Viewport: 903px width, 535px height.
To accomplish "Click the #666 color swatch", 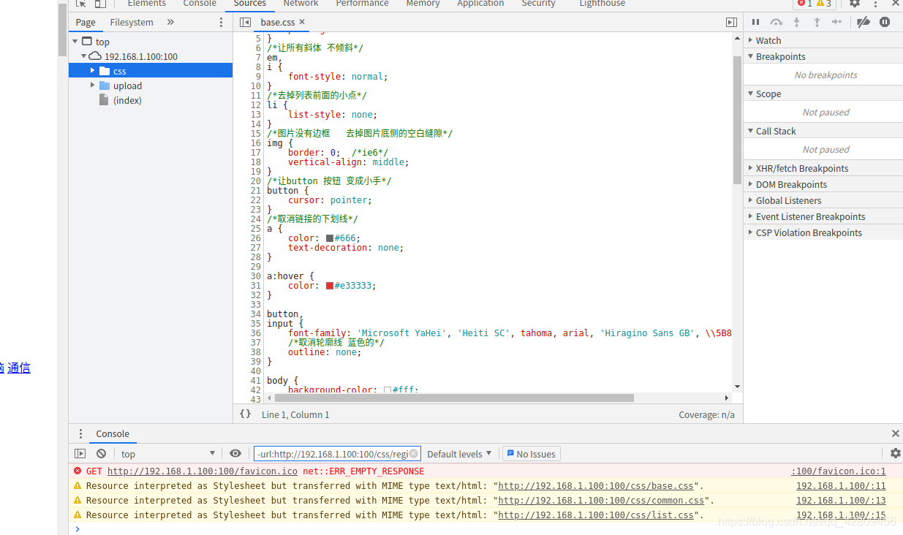I will pyautogui.click(x=330, y=238).
